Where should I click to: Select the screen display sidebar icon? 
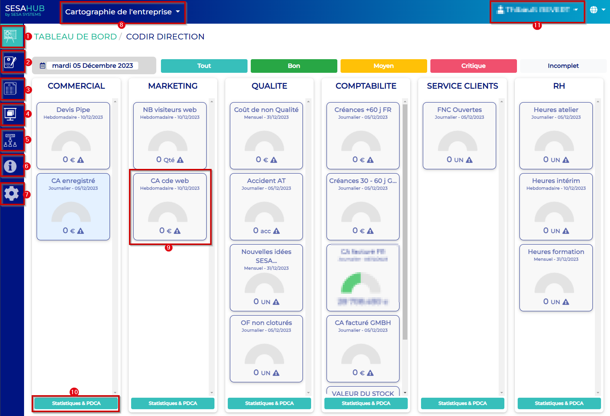point(11,114)
